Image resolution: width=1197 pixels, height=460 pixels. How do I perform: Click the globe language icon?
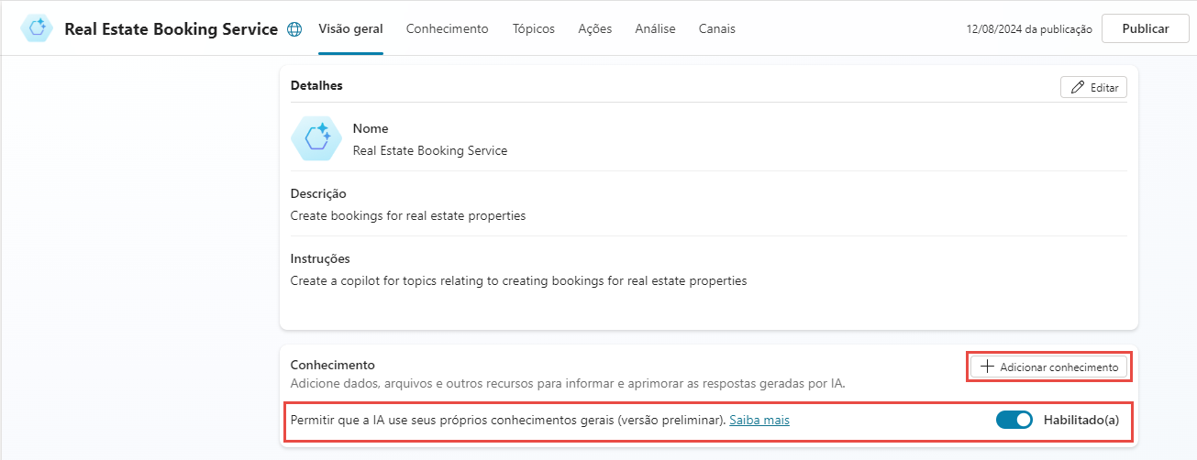click(294, 29)
